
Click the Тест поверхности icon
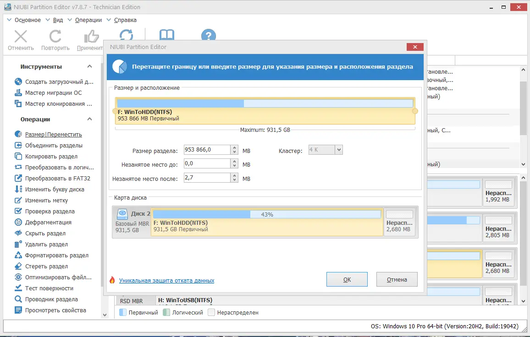(18, 288)
